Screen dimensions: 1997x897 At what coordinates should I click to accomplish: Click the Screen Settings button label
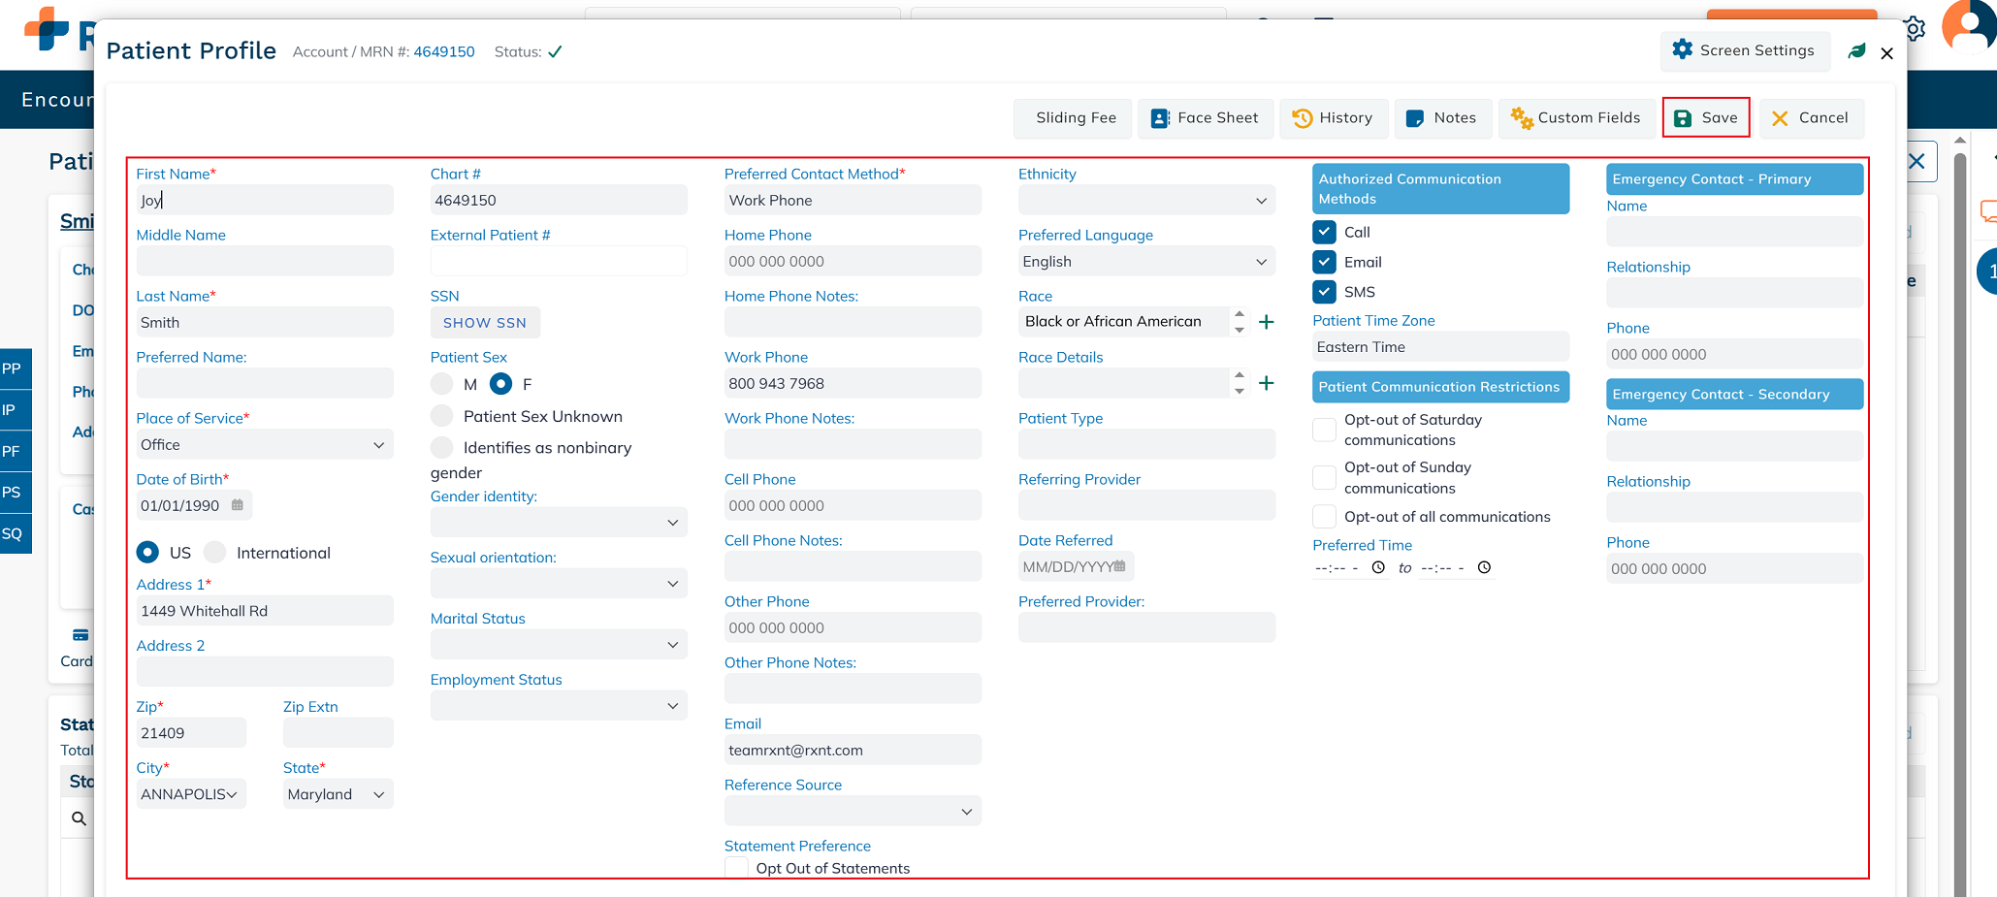pyautogui.click(x=1756, y=50)
